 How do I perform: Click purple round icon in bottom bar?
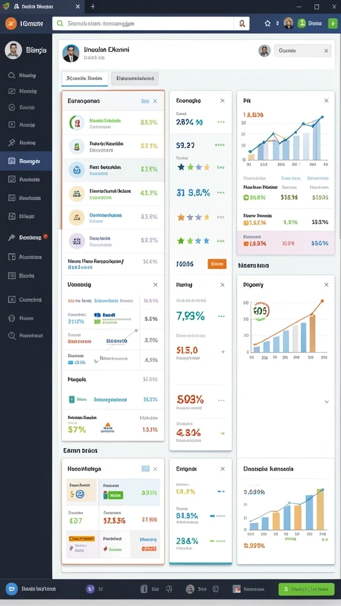click(x=90, y=589)
